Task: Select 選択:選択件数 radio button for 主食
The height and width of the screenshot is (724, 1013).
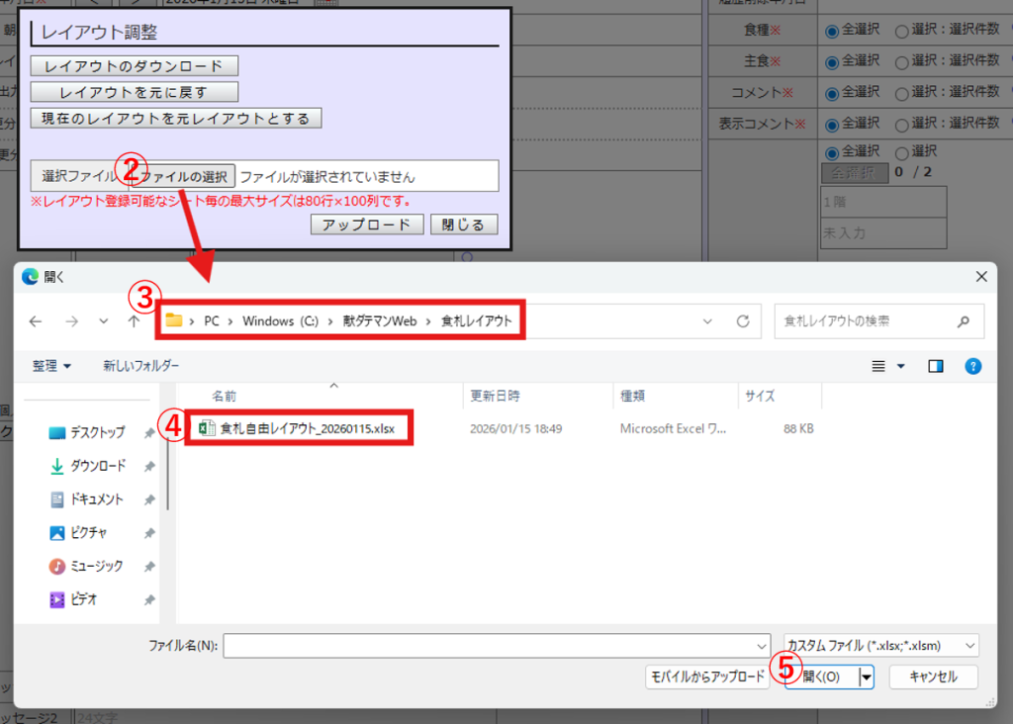Action: click(x=901, y=61)
